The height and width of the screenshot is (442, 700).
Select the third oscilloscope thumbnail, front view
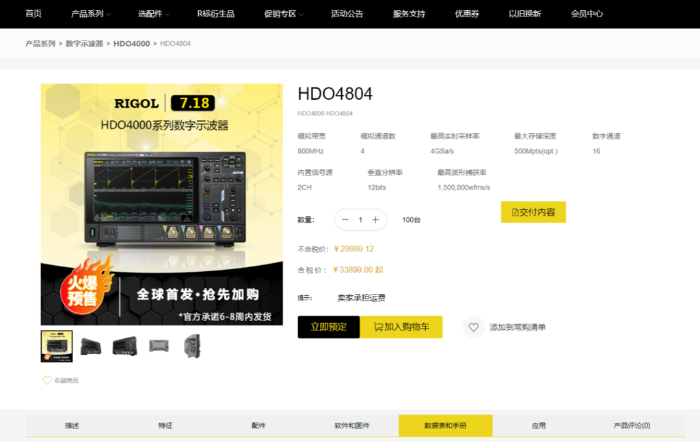pos(125,346)
